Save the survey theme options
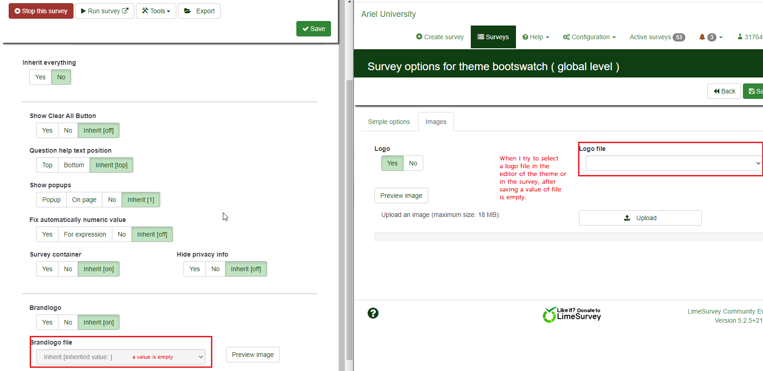The width and height of the screenshot is (763, 371). click(x=314, y=29)
